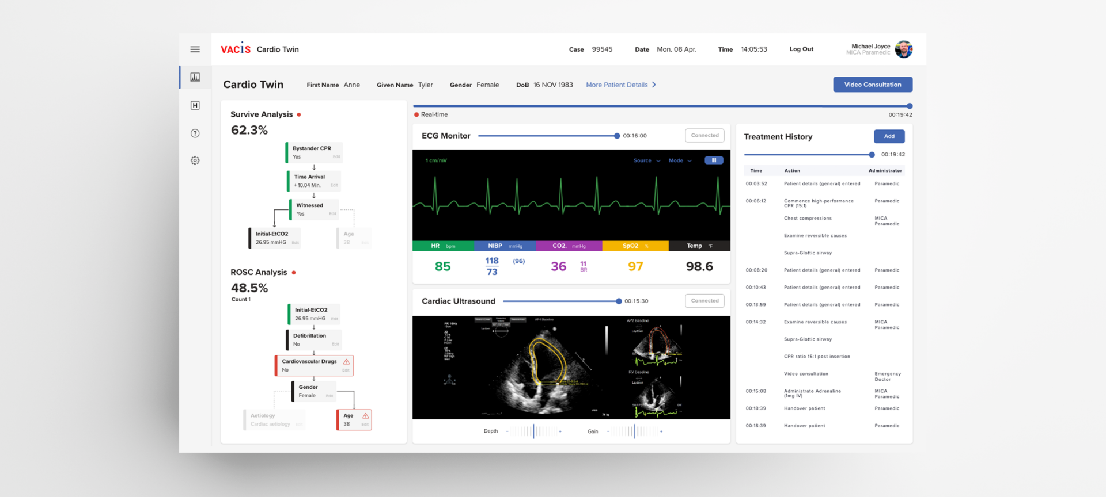Select the CO2 mmHg vitals tab
The image size is (1106, 497).
tap(569, 246)
